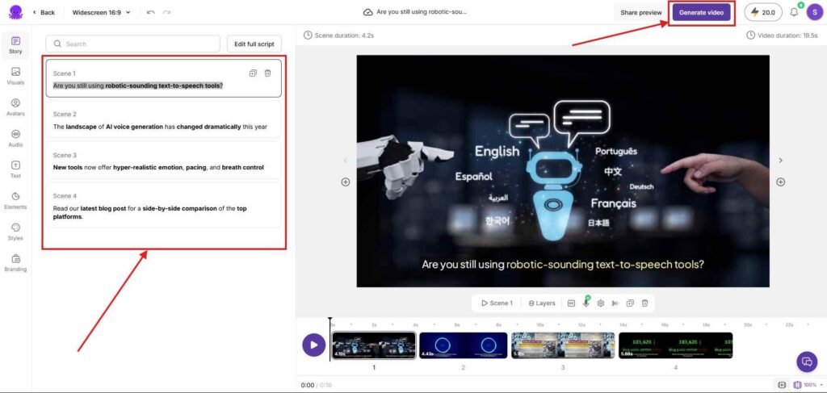
Task: Go to previous scene with left chevron
Action: coord(346,160)
